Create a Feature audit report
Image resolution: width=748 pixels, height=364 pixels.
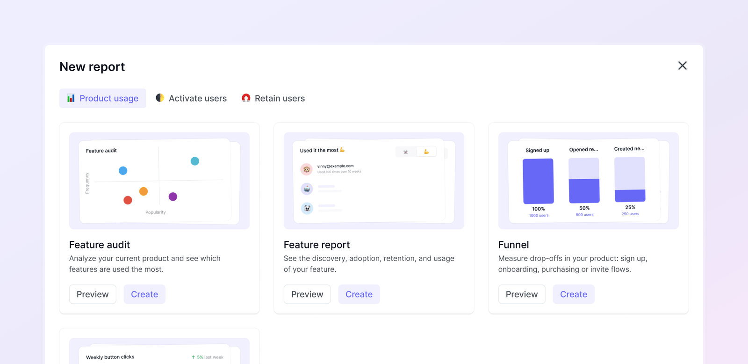click(x=144, y=294)
